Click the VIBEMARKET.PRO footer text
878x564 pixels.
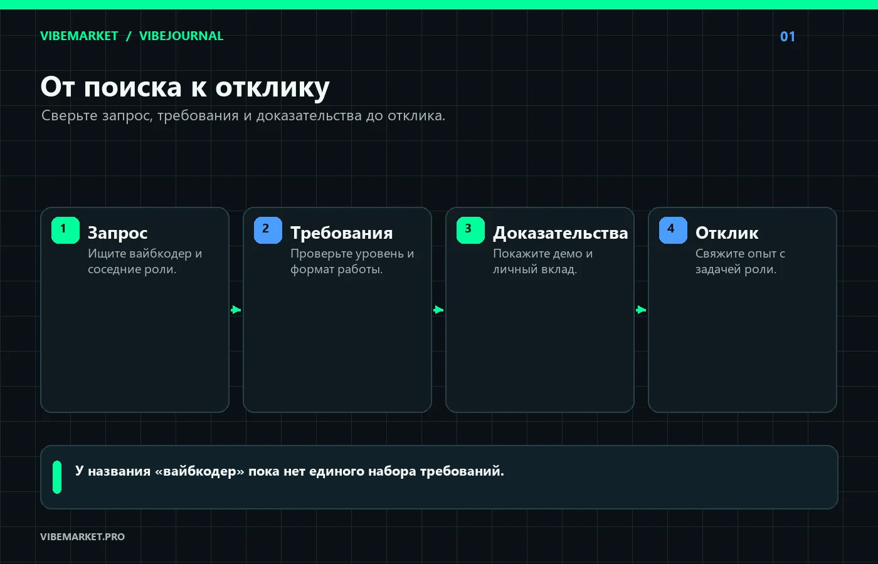[x=82, y=536]
